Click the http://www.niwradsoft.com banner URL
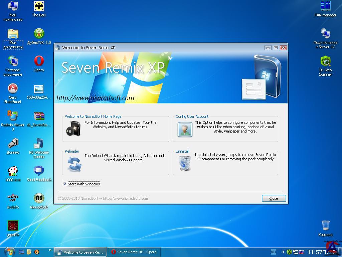The width and height of the screenshot is (342, 257). (x=95, y=98)
